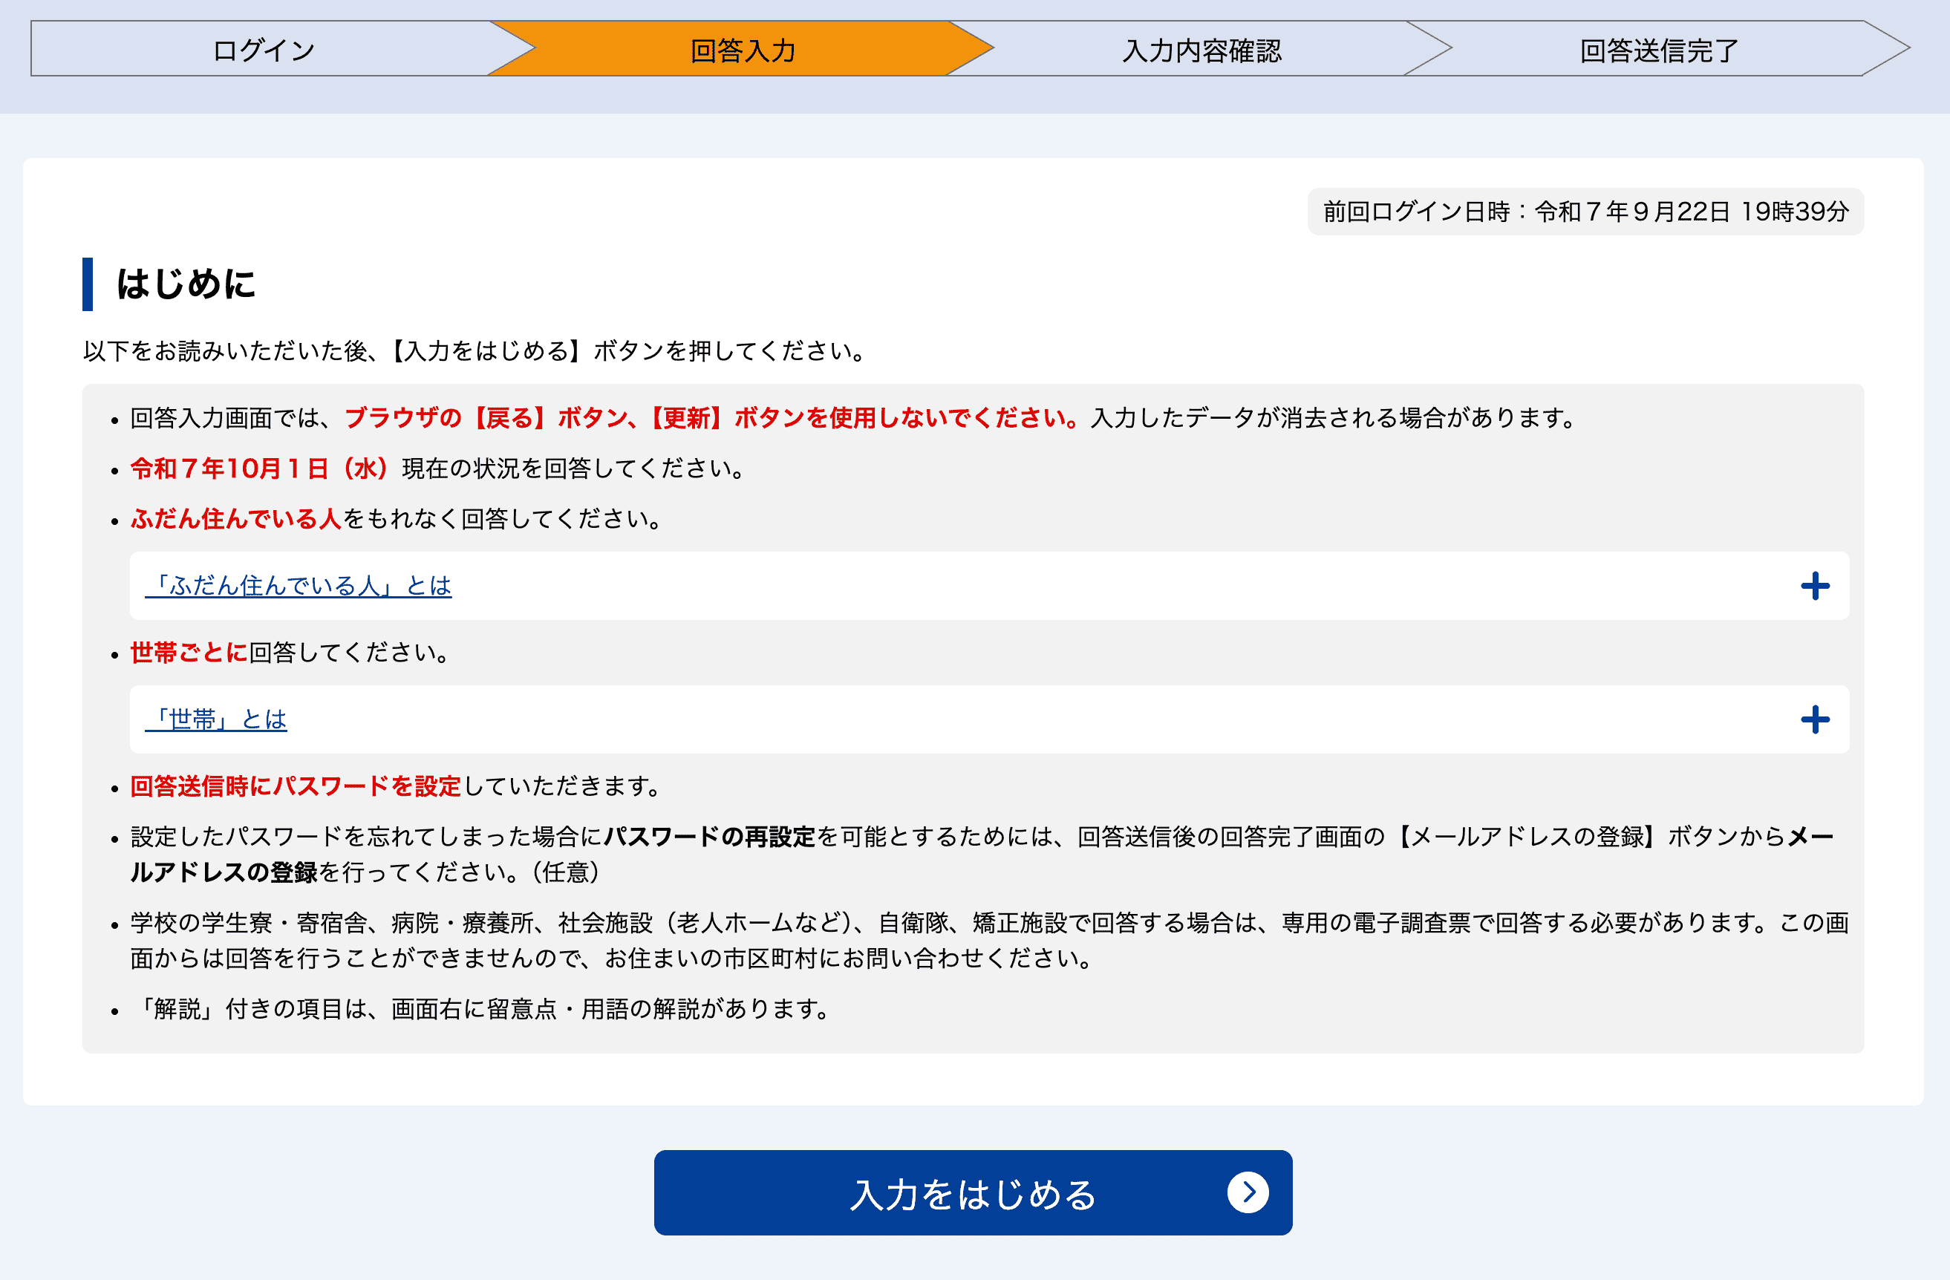Select the 入力内容確認 step
The image size is (1950, 1280).
[1201, 50]
